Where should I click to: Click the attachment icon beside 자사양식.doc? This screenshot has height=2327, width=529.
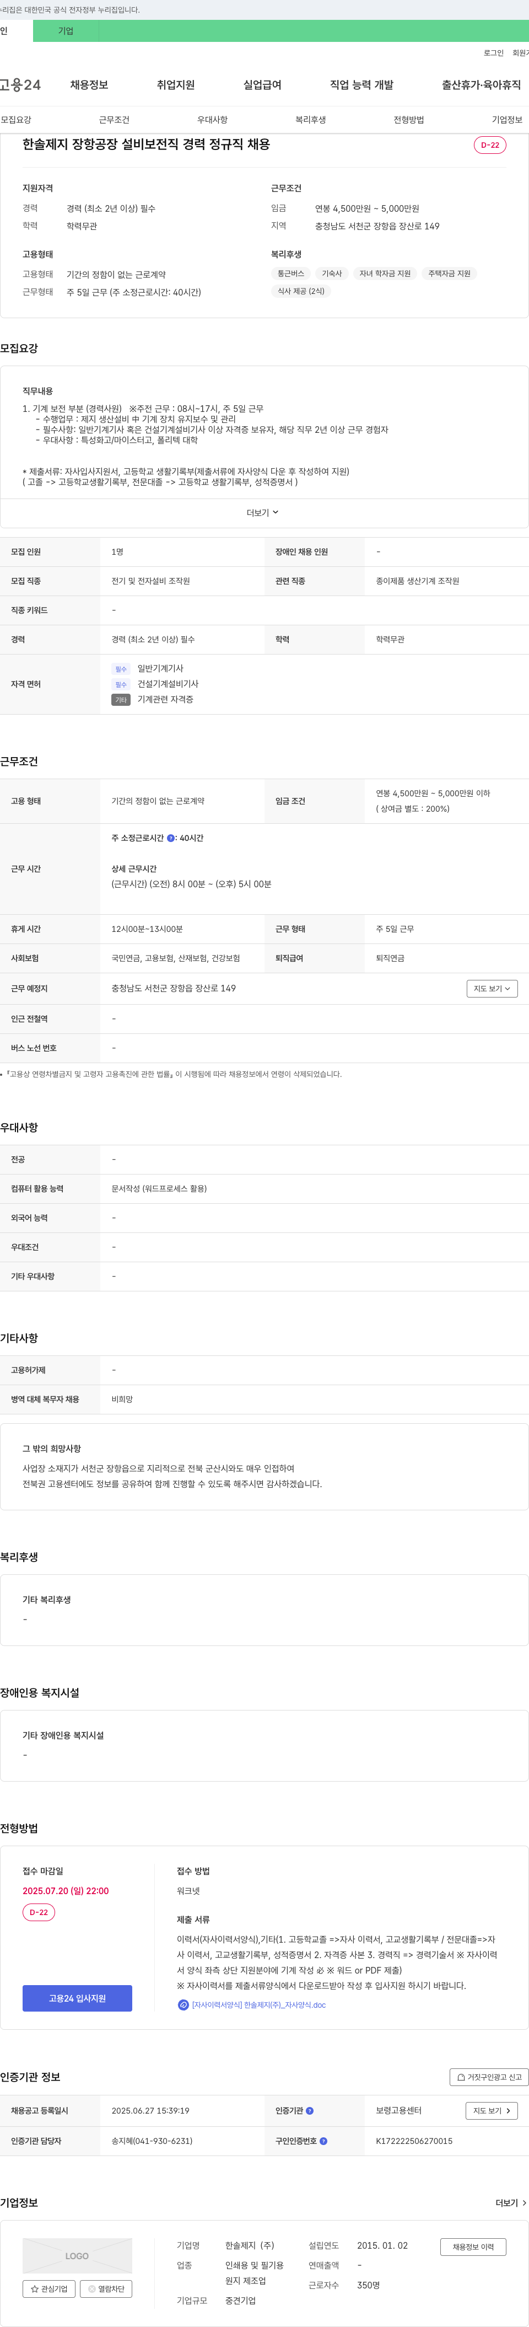tap(183, 2004)
